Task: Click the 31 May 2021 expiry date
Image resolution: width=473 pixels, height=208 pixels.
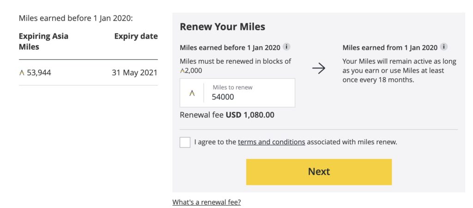Action: [134, 73]
